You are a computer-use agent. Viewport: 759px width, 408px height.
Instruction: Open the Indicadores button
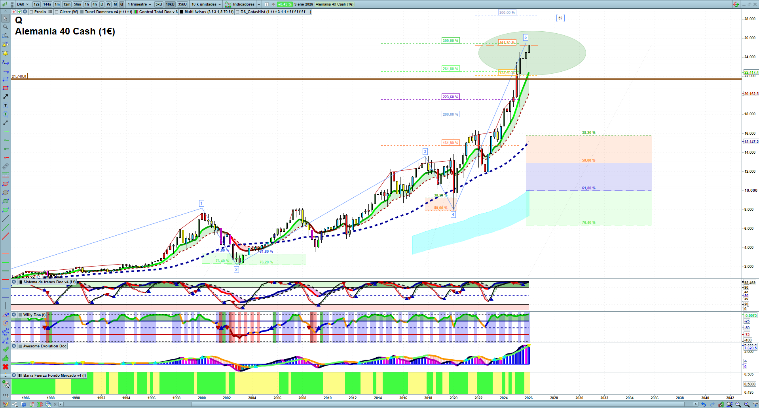coord(240,4)
